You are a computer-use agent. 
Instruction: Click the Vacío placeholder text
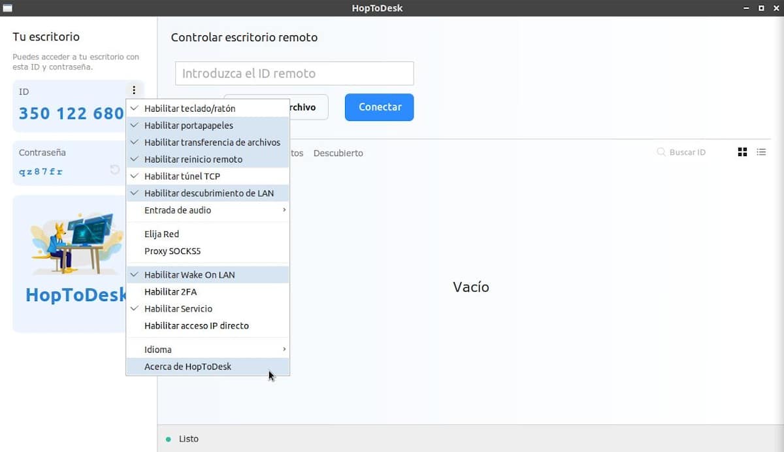pyautogui.click(x=471, y=287)
